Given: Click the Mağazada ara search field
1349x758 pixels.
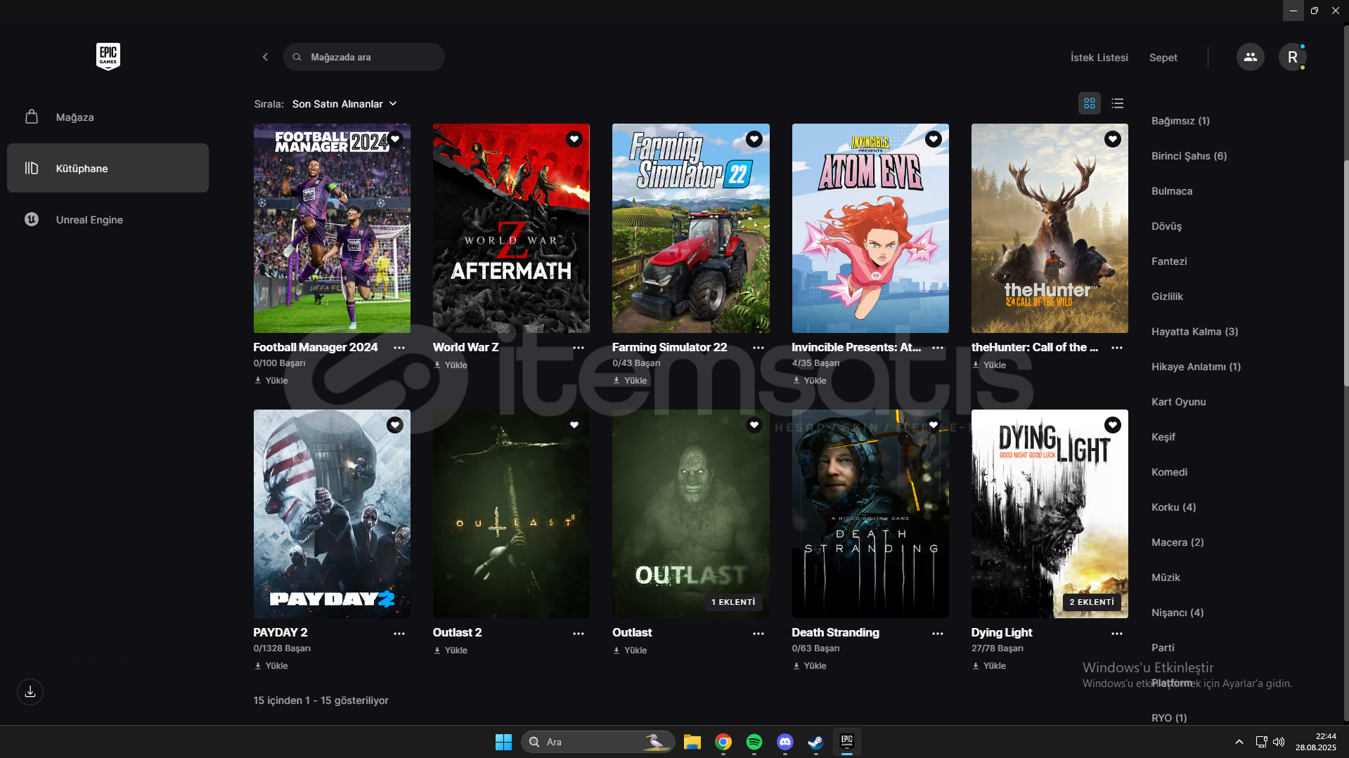Looking at the screenshot, I should pos(364,57).
